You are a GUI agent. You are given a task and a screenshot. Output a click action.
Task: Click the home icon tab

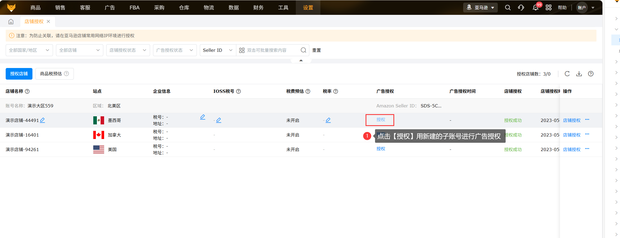click(11, 22)
